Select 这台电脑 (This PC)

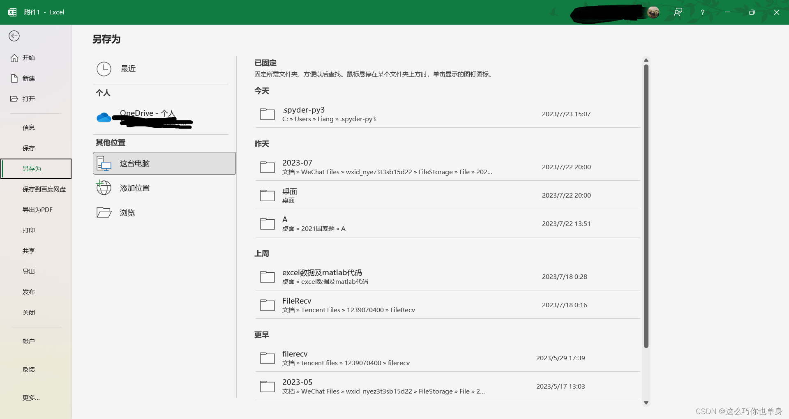(x=134, y=163)
